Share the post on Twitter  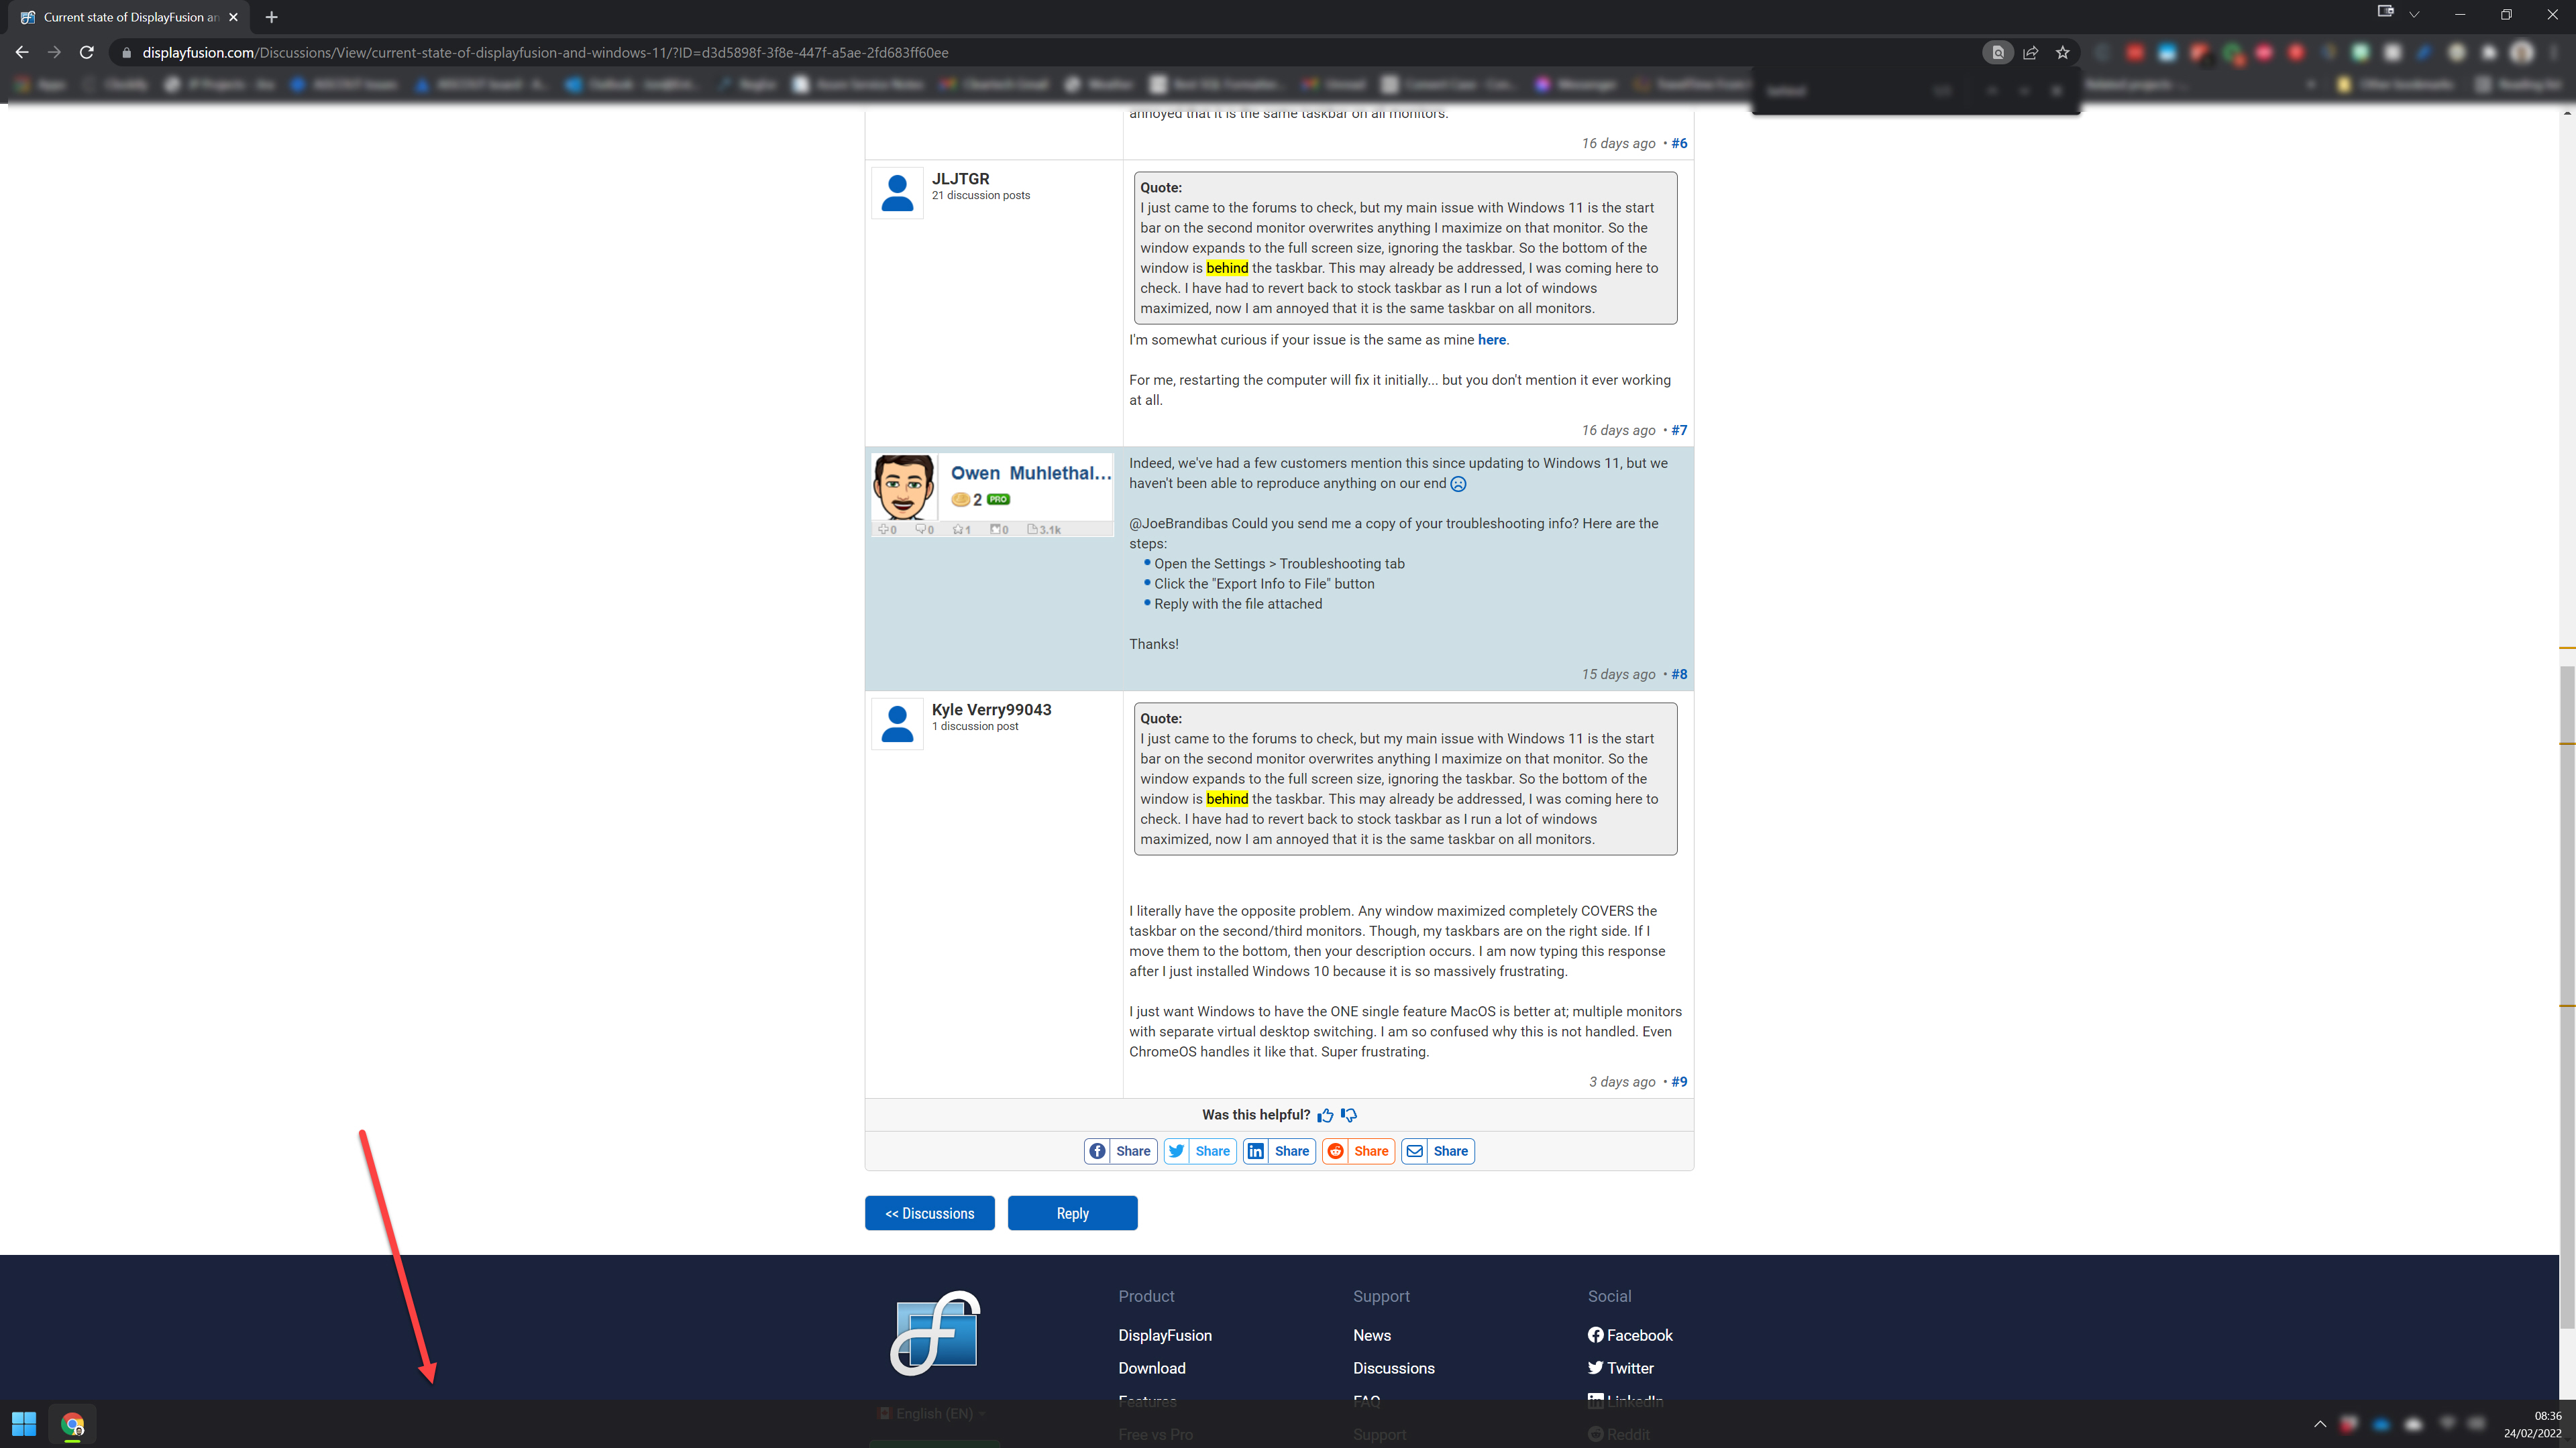(x=1199, y=1151)
